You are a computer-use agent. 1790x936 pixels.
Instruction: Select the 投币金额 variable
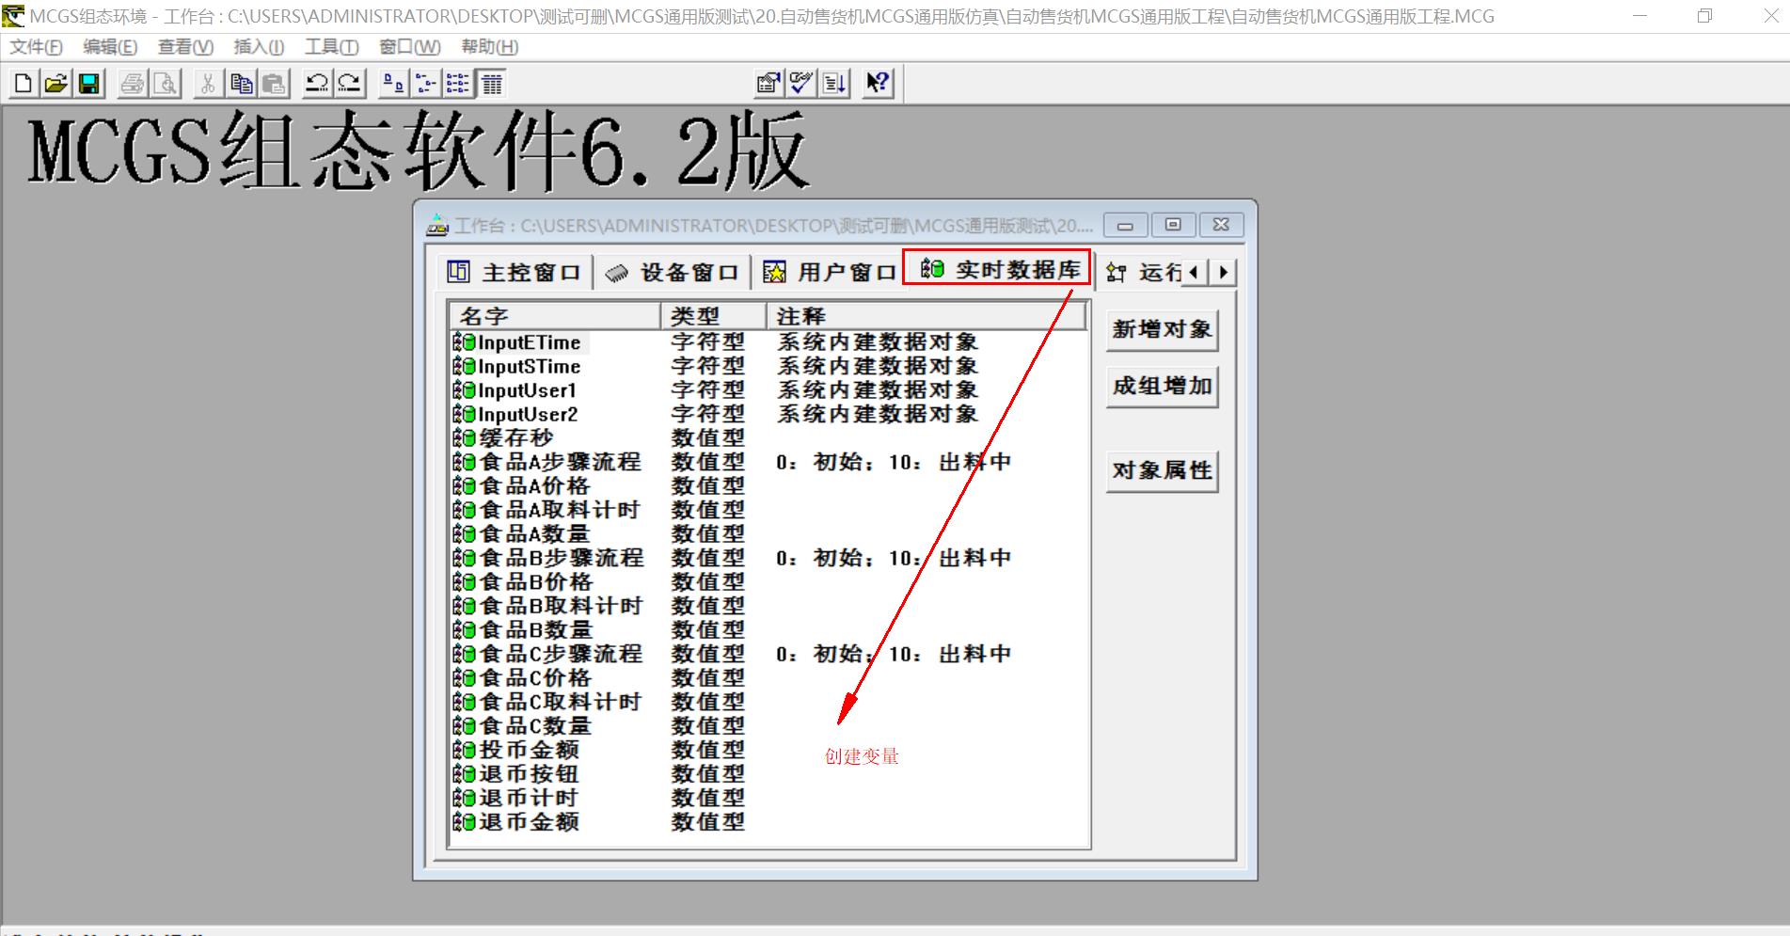pos(516,750)
